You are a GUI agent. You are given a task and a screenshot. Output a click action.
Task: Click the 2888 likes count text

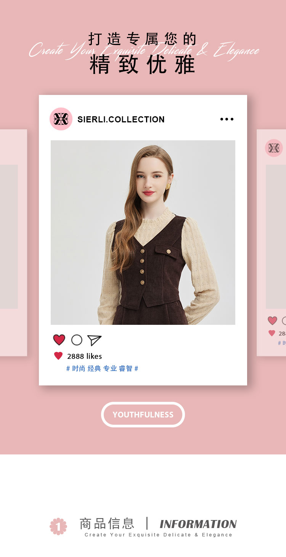click(x=84, y=356)
